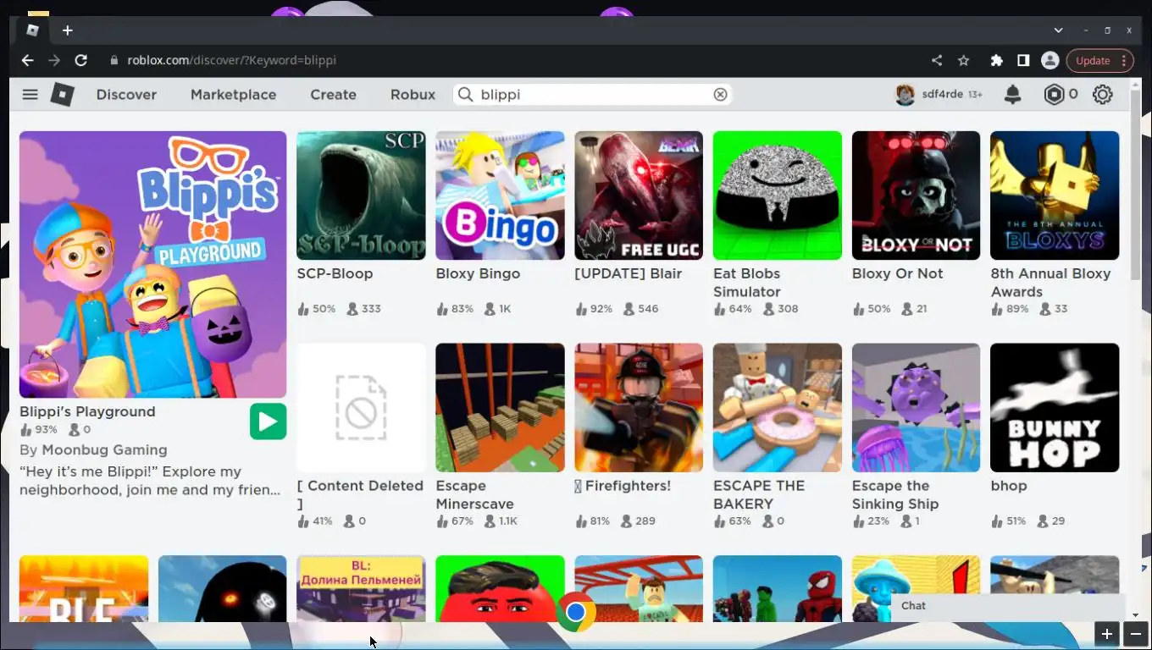
Task: Open the Content Deleted placeholder thumbnail
Action: click(361, 407)
